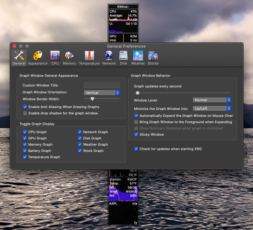
Task: Toggle Bring Graph Window to Foreground checkbox
Action: (136, 122)
